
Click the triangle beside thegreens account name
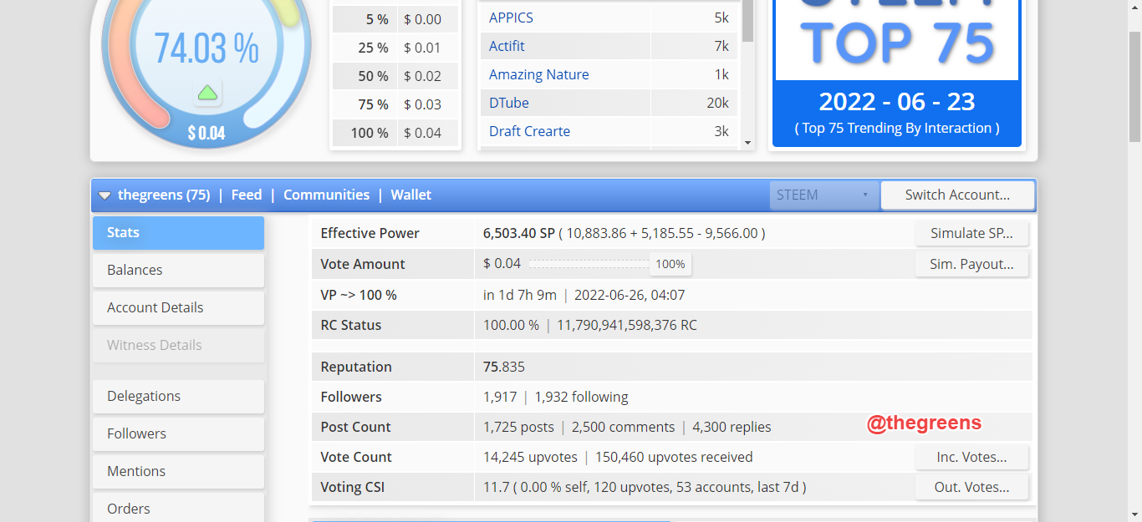click(x=105, y=195)
